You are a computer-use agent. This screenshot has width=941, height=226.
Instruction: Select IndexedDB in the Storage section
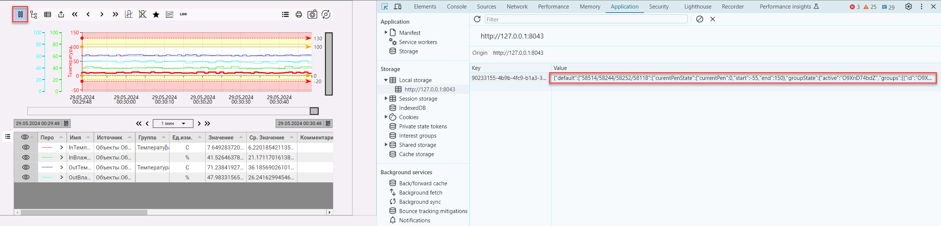click(412, 108)
